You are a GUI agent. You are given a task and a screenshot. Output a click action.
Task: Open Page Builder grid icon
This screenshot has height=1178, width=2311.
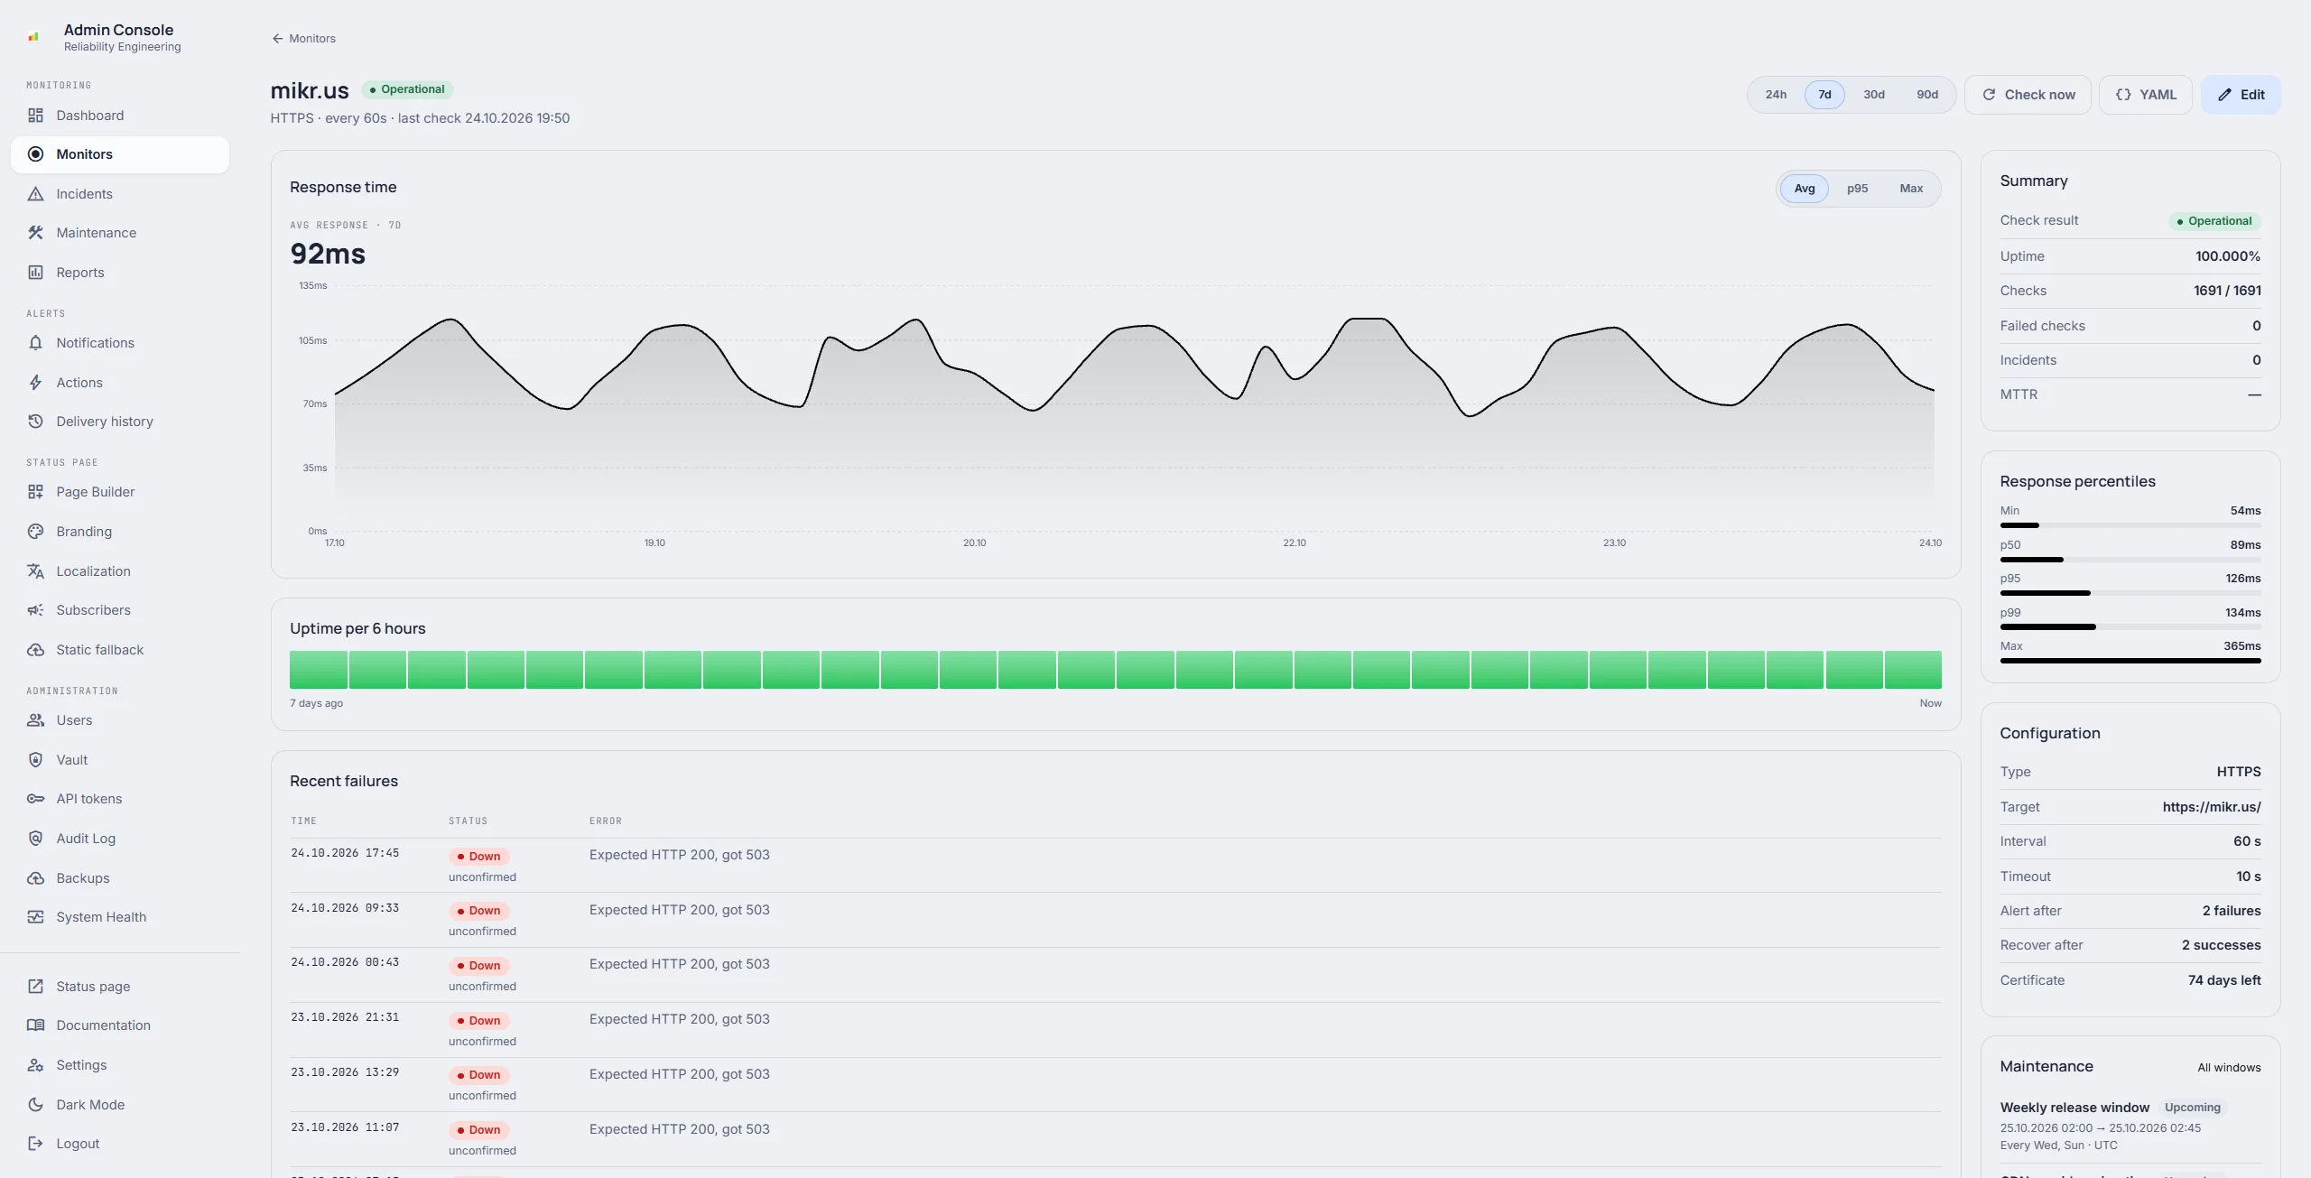coord(35,492)
